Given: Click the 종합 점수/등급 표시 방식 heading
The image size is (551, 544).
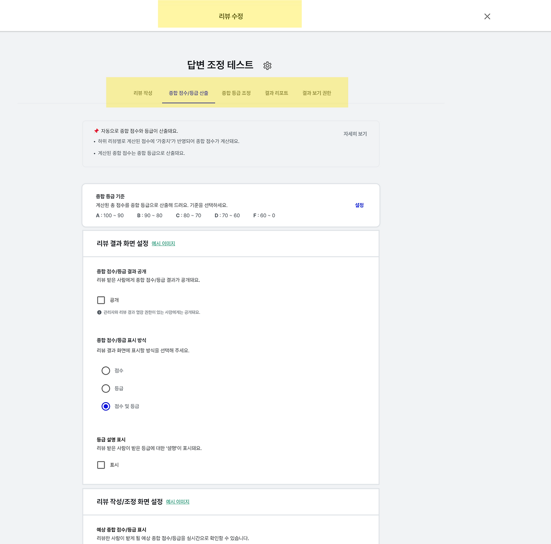Looking at the screenshot, I should click(121, 341).
